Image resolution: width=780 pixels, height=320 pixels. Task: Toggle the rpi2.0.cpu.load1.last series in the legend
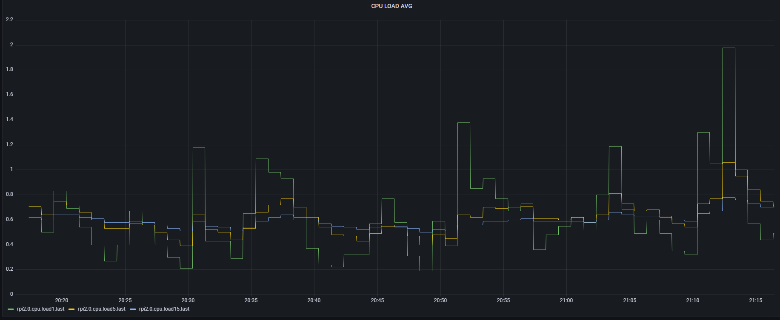[40, 309]
